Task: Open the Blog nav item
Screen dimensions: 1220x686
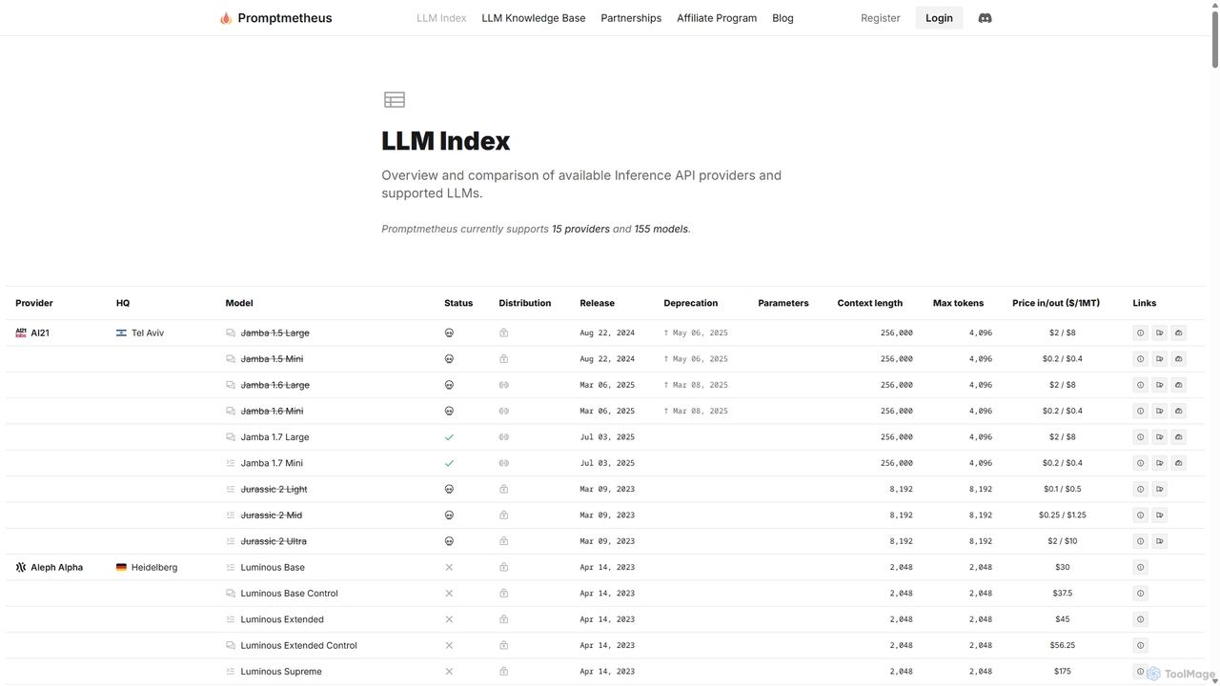Action: [x=783, y=18]
